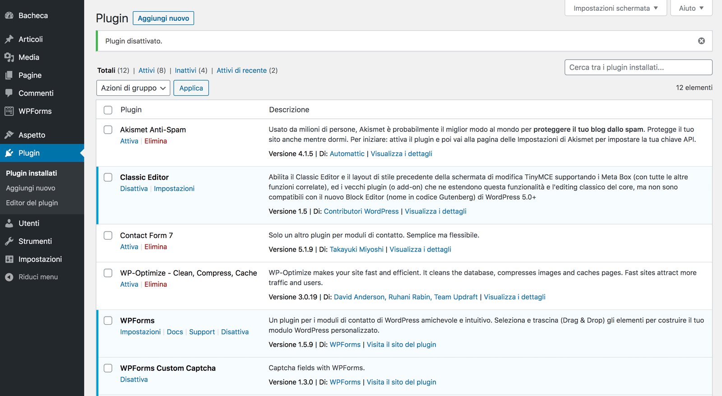Check the Akismet Anti-Spam checkbox

pyautogui.click(x=108, y=130)
